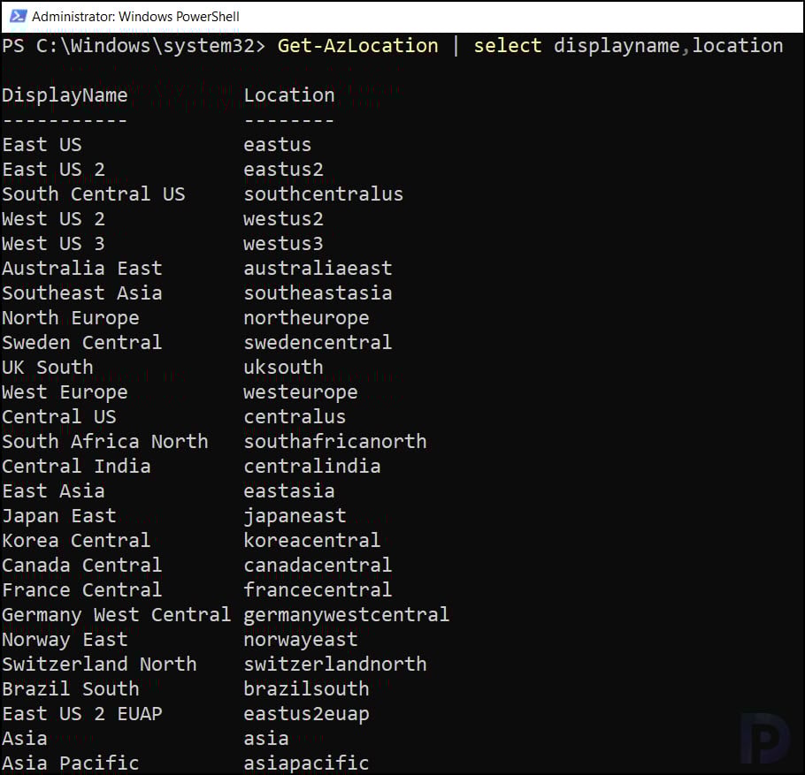Click the lowercase 'asia' location value
Screen dimensions: 805x775
[266, 739]
